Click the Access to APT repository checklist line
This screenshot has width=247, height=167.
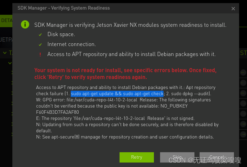coord(131,54)
